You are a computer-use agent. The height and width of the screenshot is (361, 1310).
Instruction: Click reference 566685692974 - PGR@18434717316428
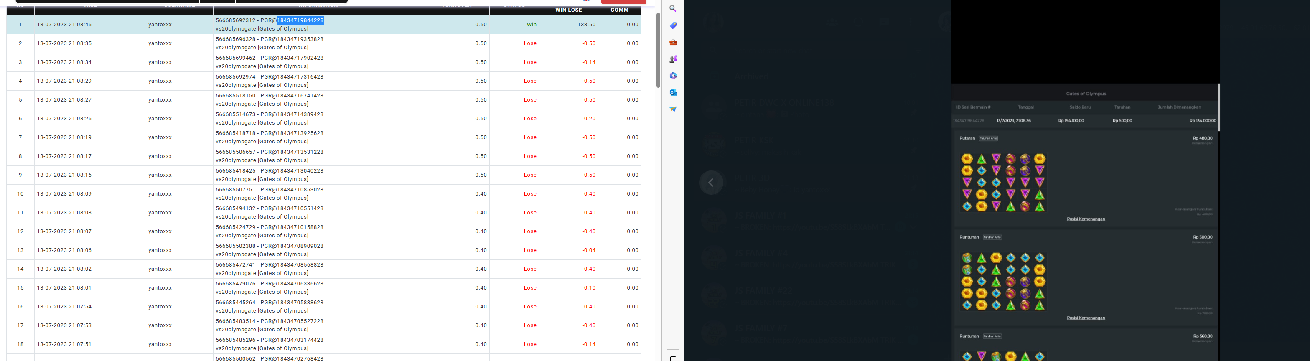click(270, 77)
